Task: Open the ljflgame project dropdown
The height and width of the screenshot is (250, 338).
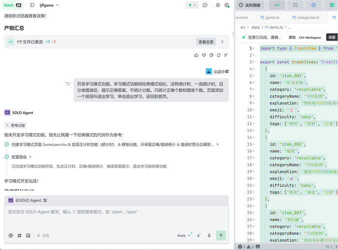Action: [x=49, y=5]
